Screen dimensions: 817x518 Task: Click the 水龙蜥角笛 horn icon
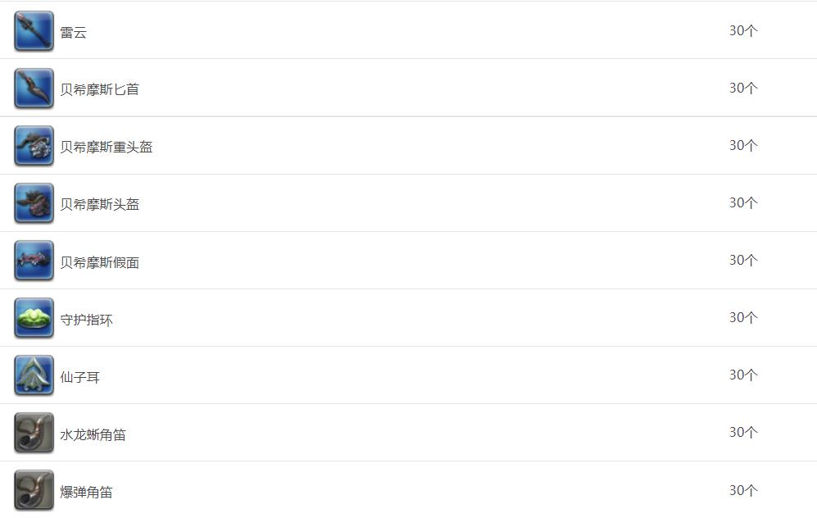tap(34, 433)
